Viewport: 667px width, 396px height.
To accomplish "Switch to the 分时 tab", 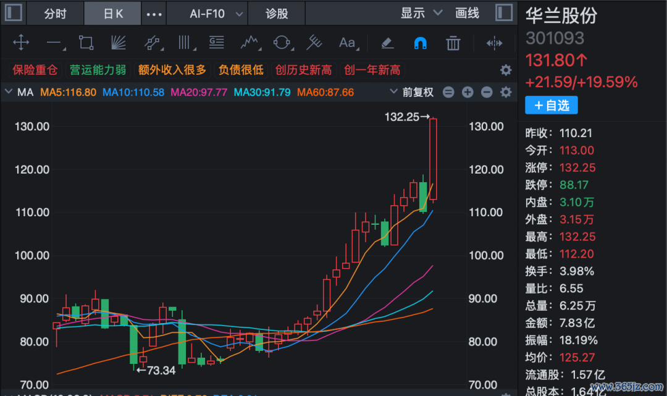I will click(56, 13).
